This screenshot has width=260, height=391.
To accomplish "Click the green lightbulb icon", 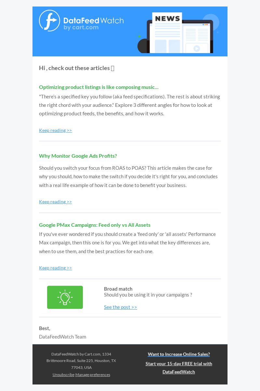I will point(65,297).
